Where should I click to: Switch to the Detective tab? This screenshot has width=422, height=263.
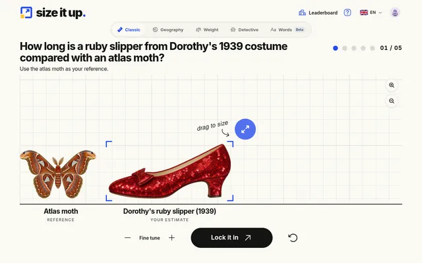point(245,30)
